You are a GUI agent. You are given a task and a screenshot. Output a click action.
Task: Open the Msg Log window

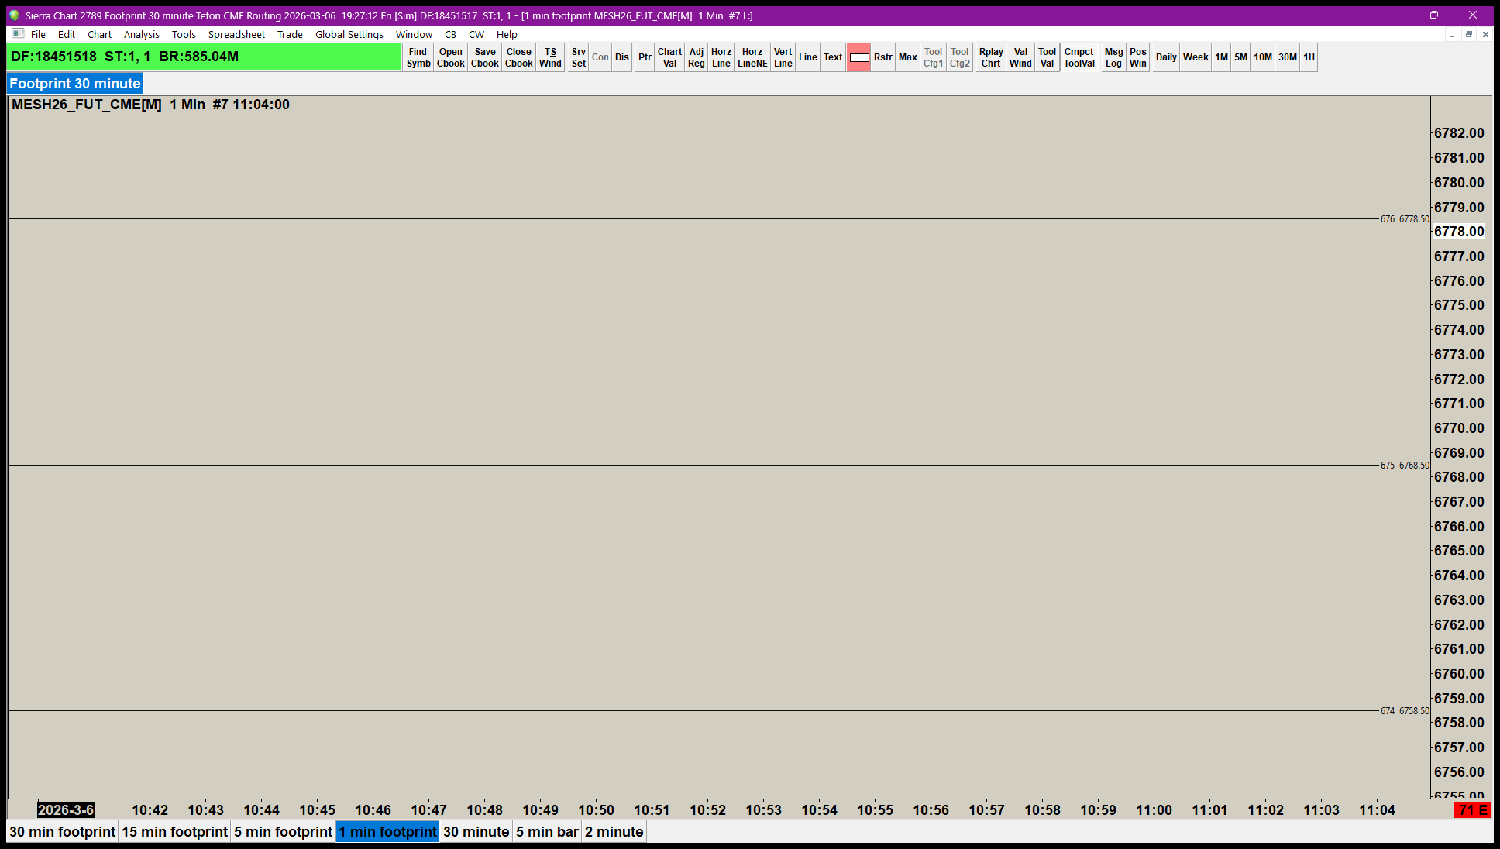click(x=1113, y=57)
